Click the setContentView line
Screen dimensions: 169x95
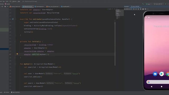pos(38,29)
